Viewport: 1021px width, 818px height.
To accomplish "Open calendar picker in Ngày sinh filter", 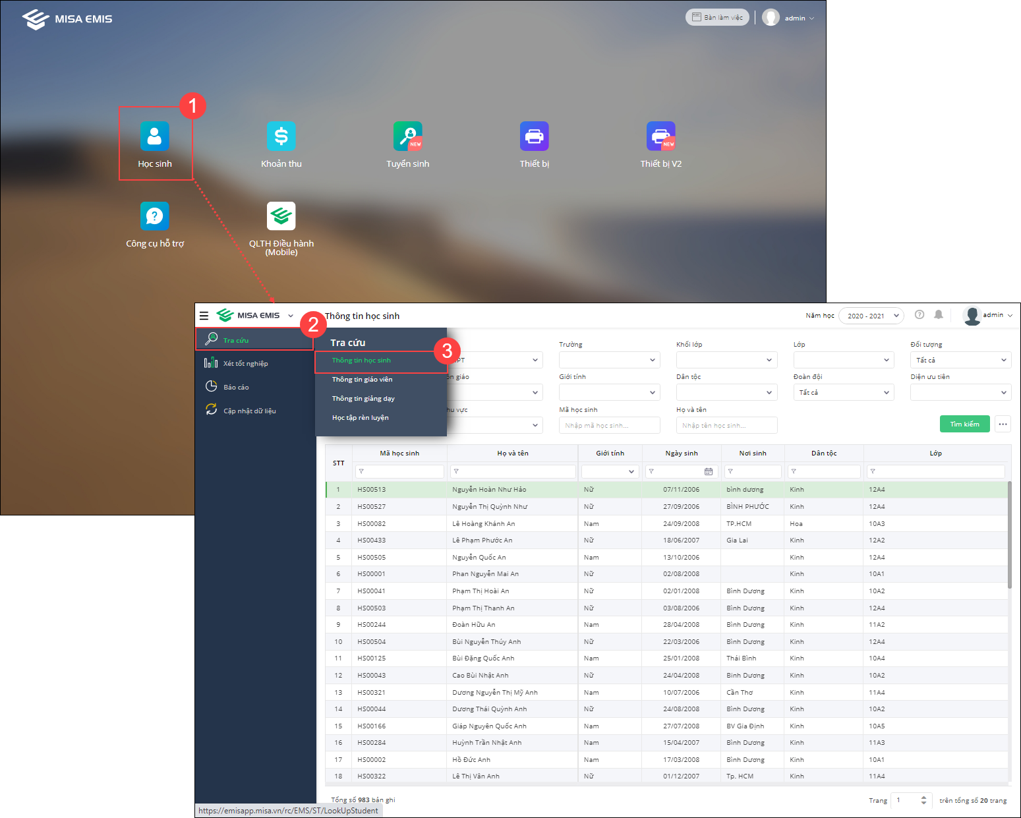I will pos(709,471).
